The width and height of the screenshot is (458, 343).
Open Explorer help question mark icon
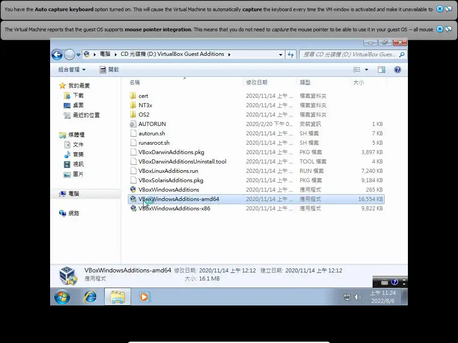point(398,70)
